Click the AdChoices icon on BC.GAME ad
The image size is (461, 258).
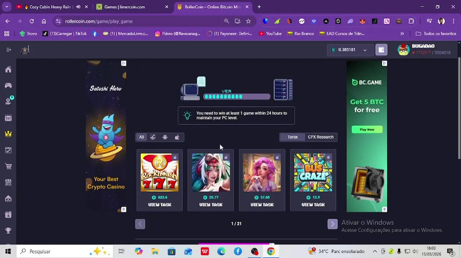385,63
